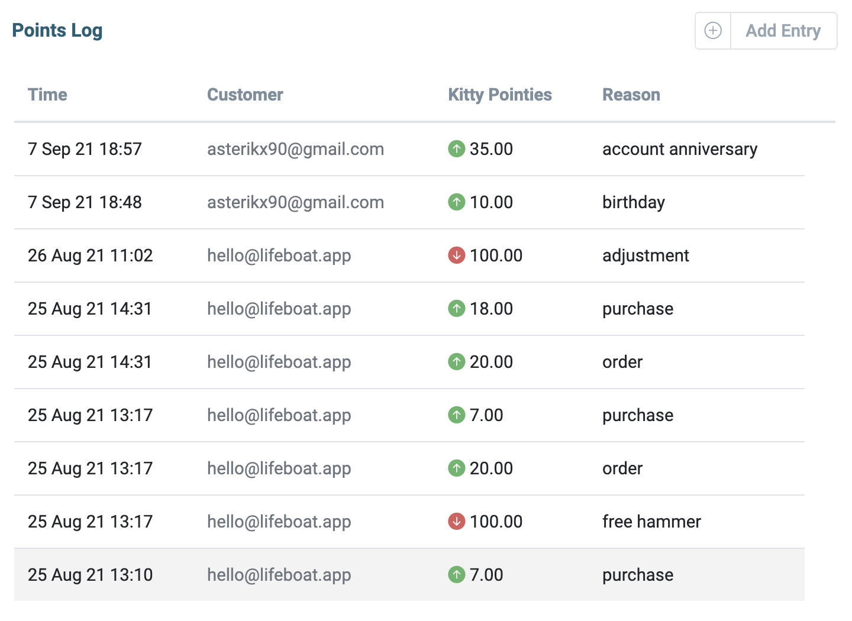Click the 7.00 value in the 13:10 row
The image size is (852, 621).
(486, 575)
